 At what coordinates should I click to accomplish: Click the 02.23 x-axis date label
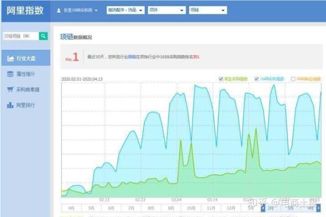140,200
